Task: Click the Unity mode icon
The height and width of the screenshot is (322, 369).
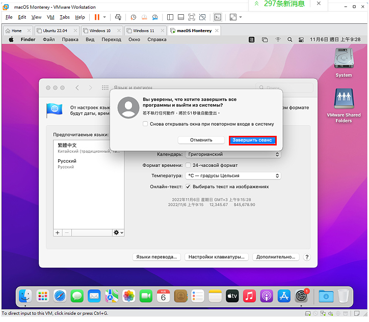Action: (x=202, y=17)
